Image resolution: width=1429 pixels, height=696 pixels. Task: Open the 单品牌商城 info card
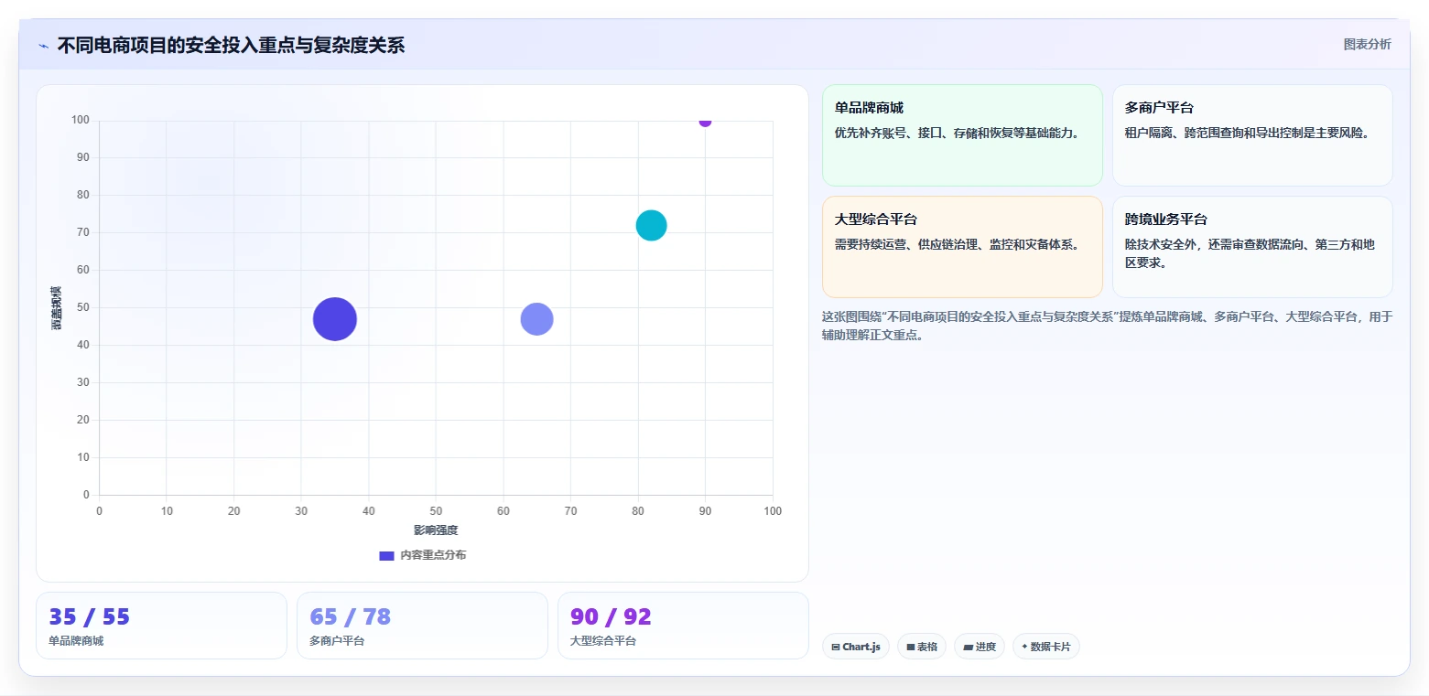coord(962,135)
